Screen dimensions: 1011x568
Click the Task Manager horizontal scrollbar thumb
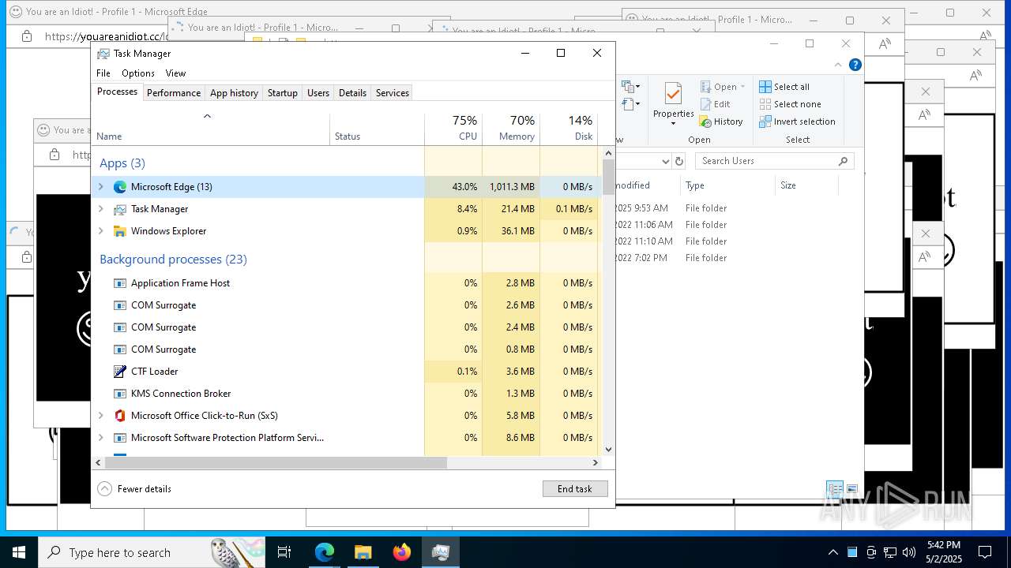(276, 463)
